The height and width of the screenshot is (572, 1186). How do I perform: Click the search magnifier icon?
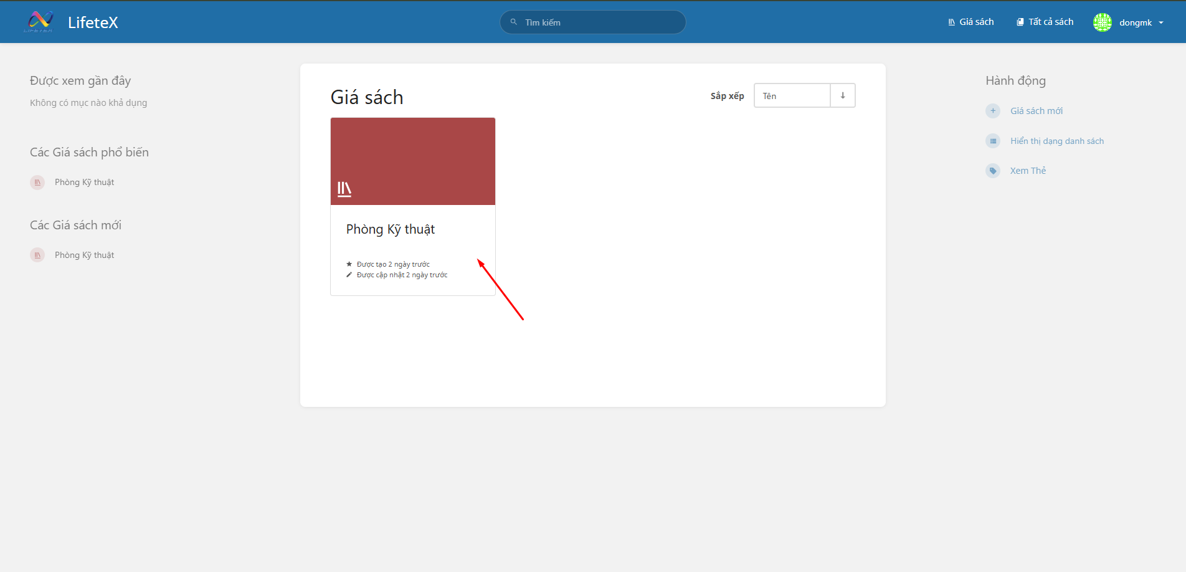514,22
